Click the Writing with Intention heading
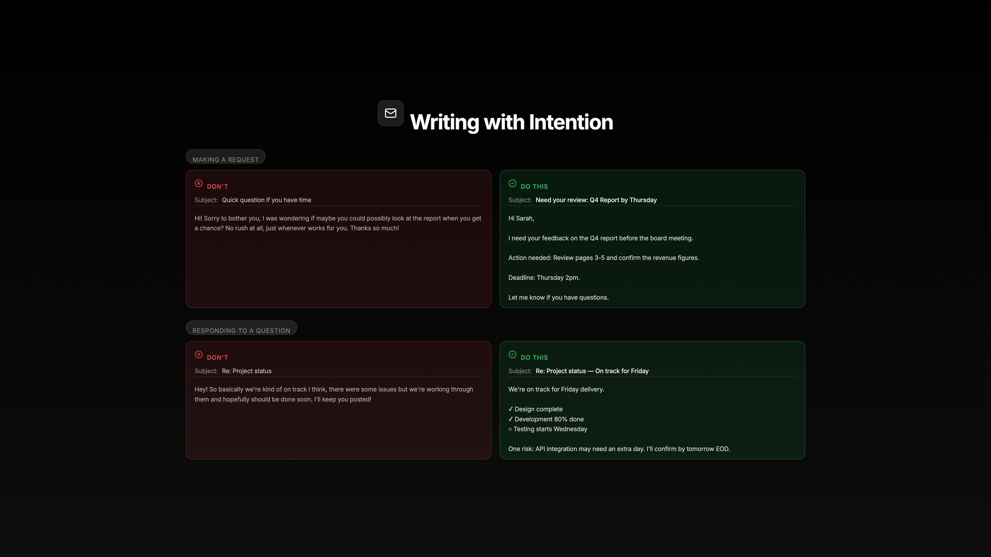This screenshot has height=557, width=991. point(511,122)
